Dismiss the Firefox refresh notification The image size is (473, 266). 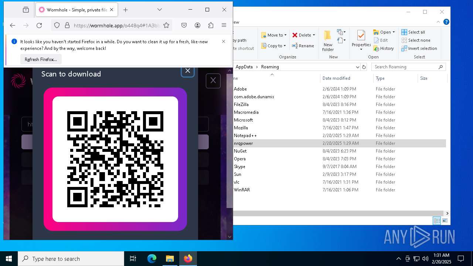tap(224, 41)
